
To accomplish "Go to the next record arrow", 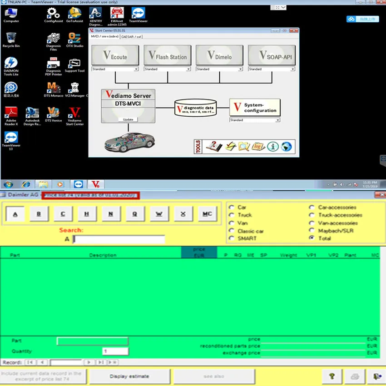I will coord(89,362).
